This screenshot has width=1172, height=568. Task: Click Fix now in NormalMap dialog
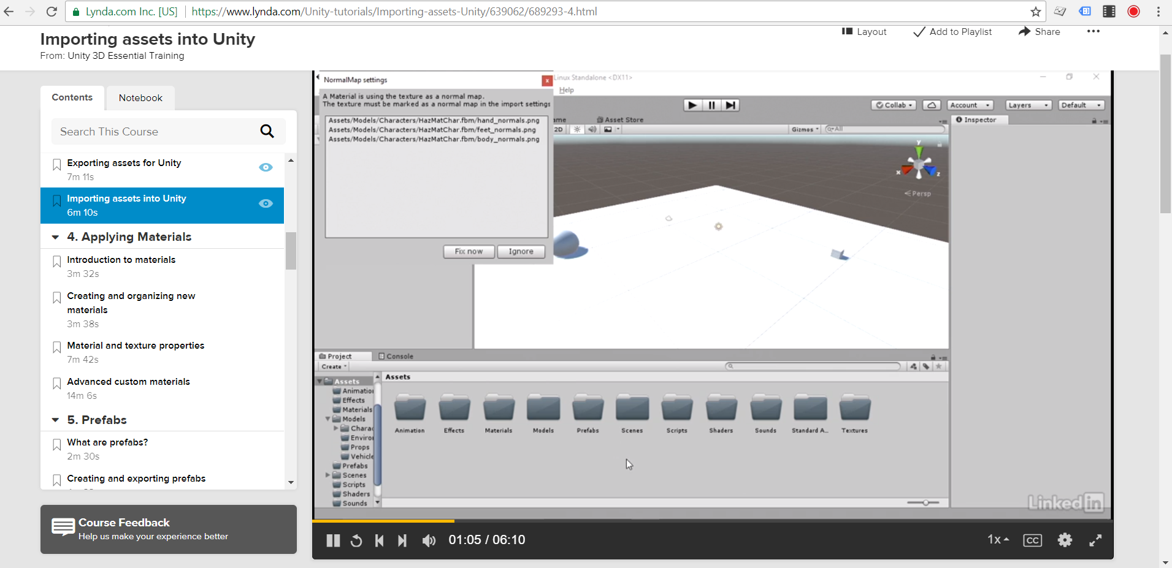point(469,251)
